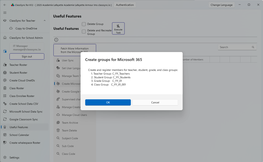The height and width of the screenshot is (162, 263).
Task: Click the Execute Task button
Action: tap(118, 28)
